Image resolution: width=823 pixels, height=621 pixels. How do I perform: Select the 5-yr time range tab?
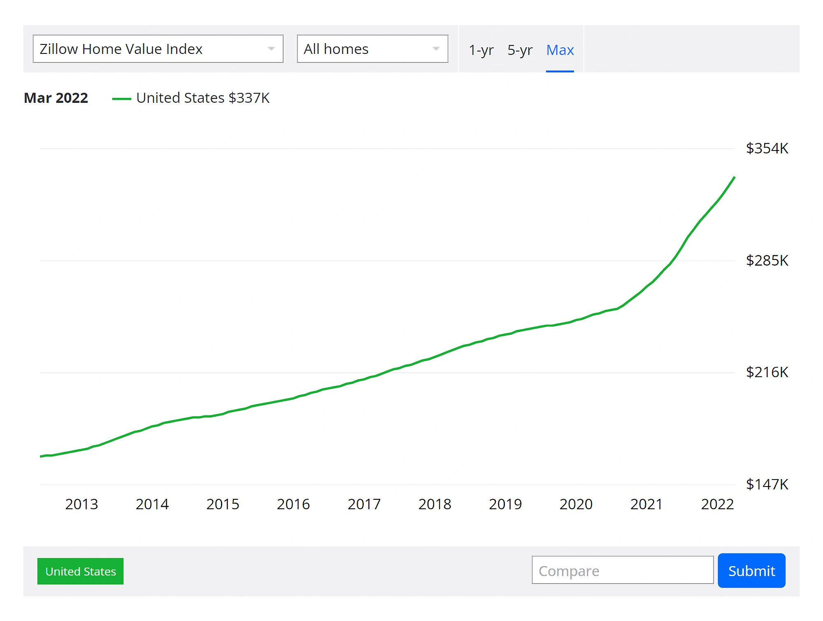[520, 50]
